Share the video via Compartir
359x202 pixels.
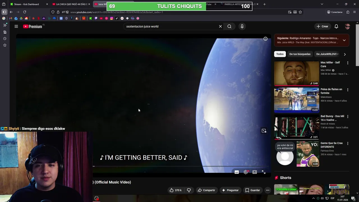pyautogui.click(x=206, y=190)
